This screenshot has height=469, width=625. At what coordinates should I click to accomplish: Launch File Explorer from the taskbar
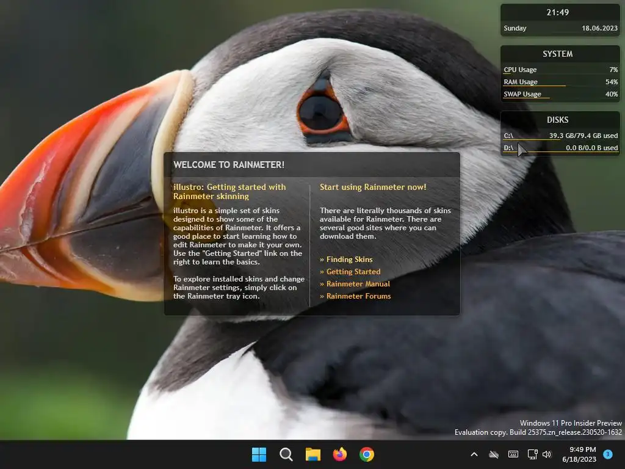(x=313, y=454)
